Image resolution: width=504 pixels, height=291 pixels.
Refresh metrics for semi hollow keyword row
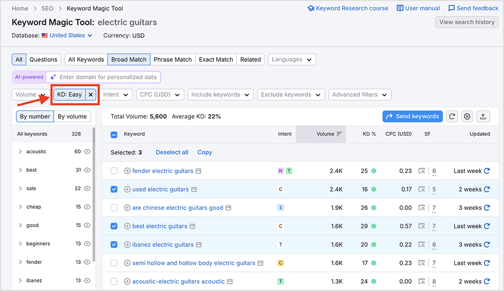(487, 263)
